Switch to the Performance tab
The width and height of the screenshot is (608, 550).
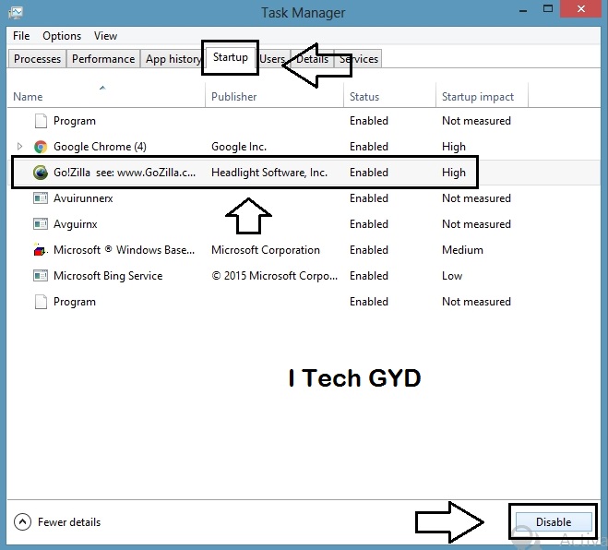click(103, 59)
